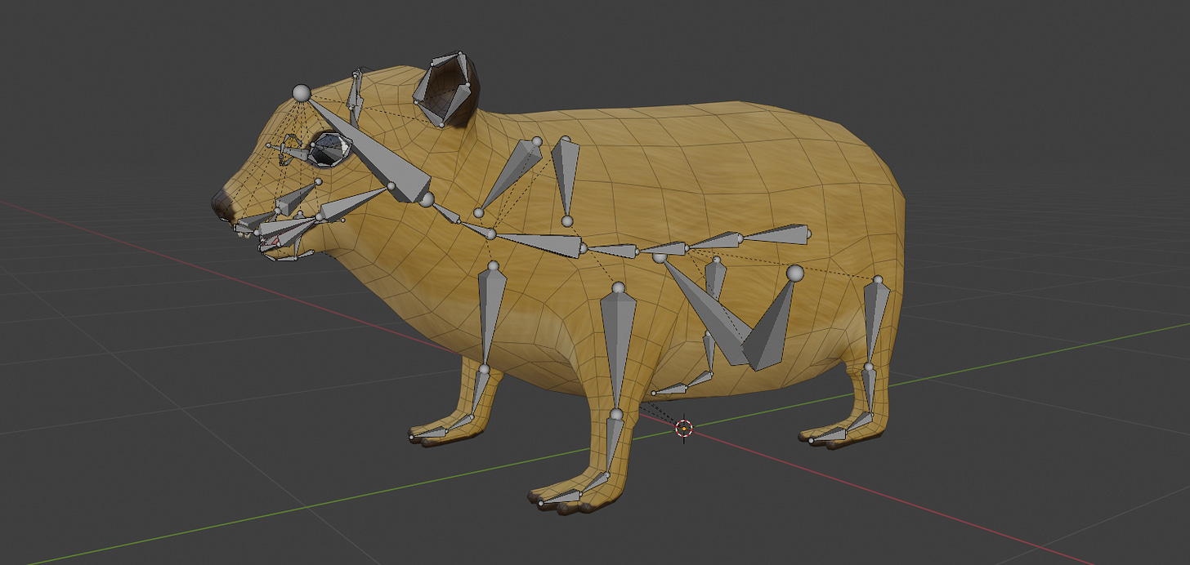Select the sphere joint on top of the head
This screenshot has width=1190, height=565.
click(x=301, y=93)
